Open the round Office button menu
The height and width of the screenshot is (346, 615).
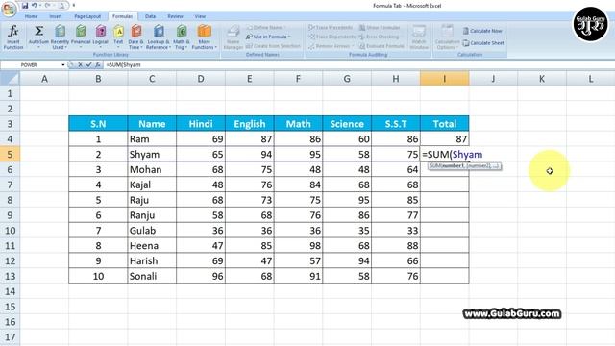9,9
